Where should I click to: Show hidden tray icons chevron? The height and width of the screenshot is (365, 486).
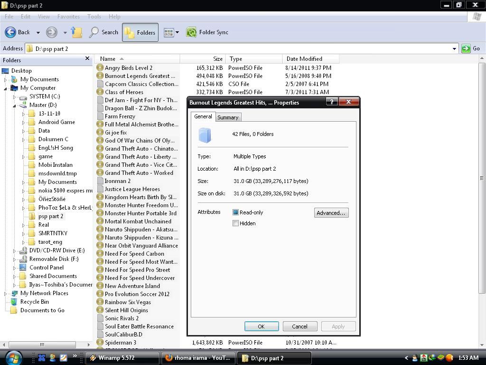click(406, 358)
